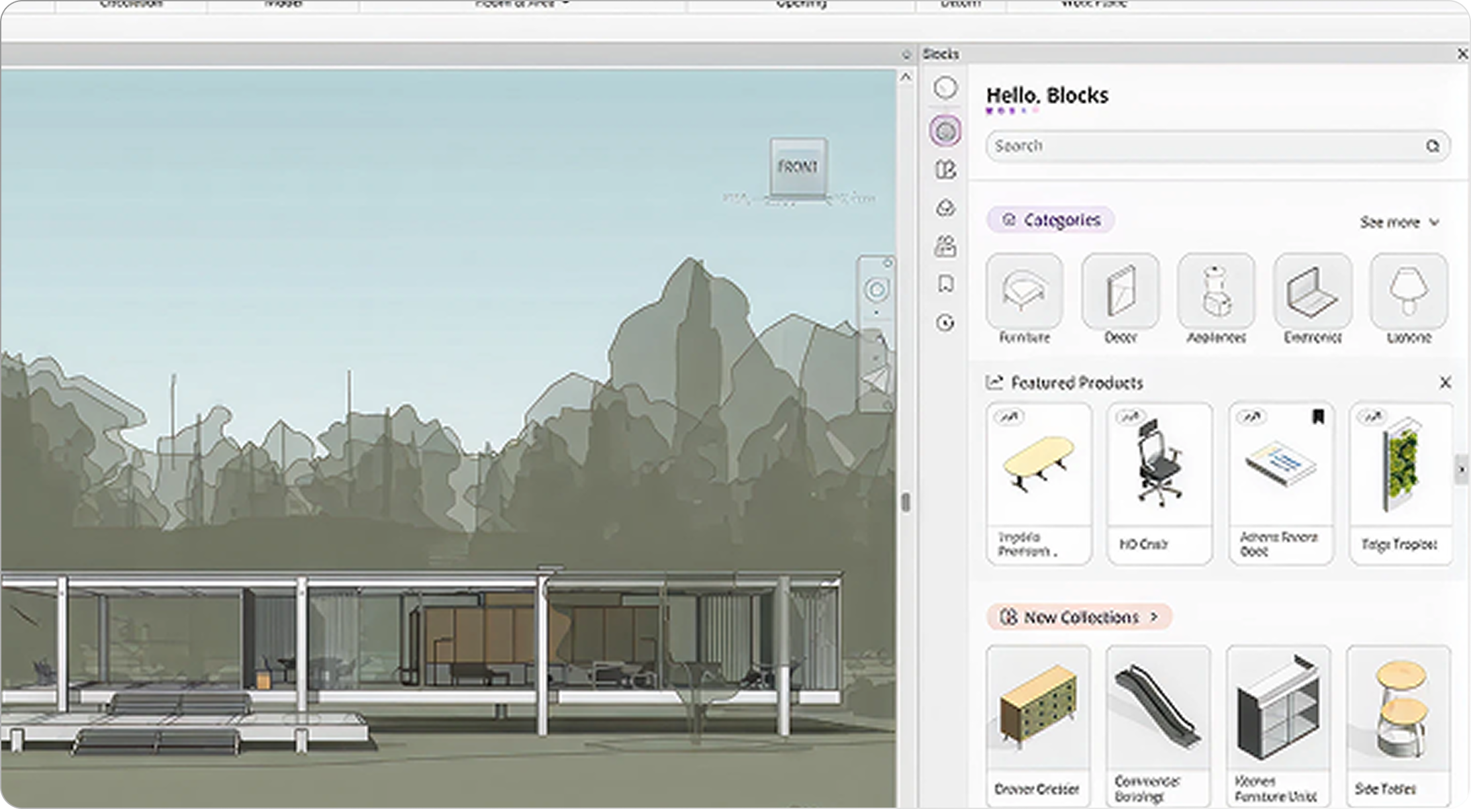Click the FRONT face of view cube
The image size is (1471, 809).
[x=797, y=167]
